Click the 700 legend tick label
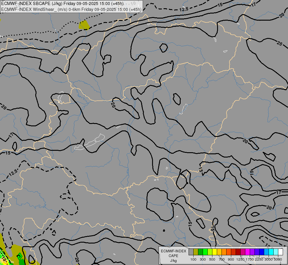The height and width of the screenshot is (265, 288). (x=222, y=259)
